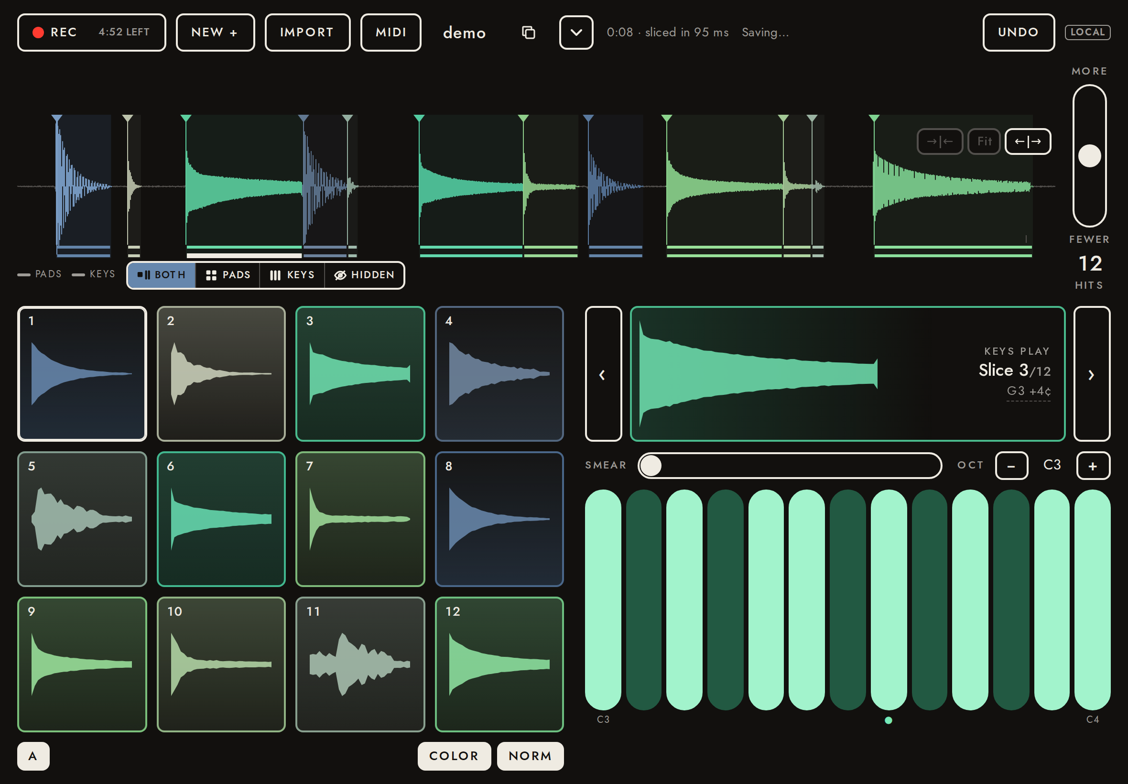Screen dimensions: 1128x784
Task: Trigger pad 7
Action: tap(360, 519)
